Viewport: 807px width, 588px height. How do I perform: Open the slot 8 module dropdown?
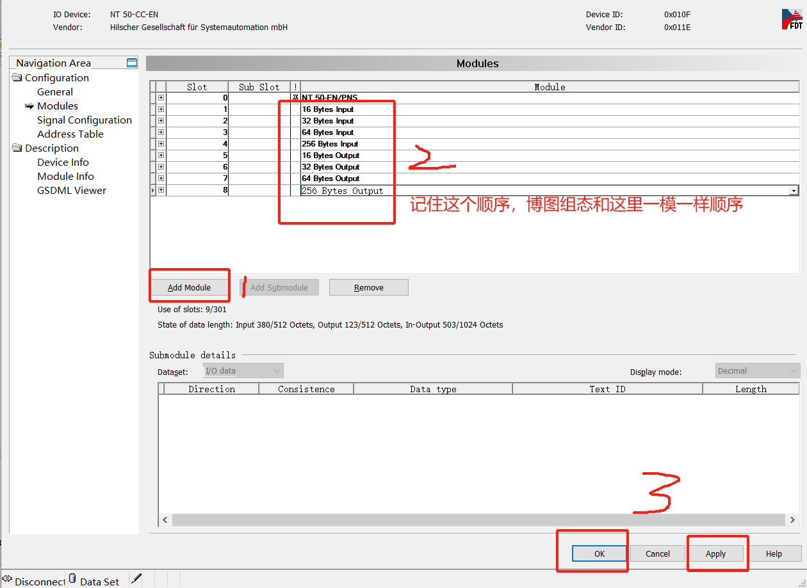[794, 191]
